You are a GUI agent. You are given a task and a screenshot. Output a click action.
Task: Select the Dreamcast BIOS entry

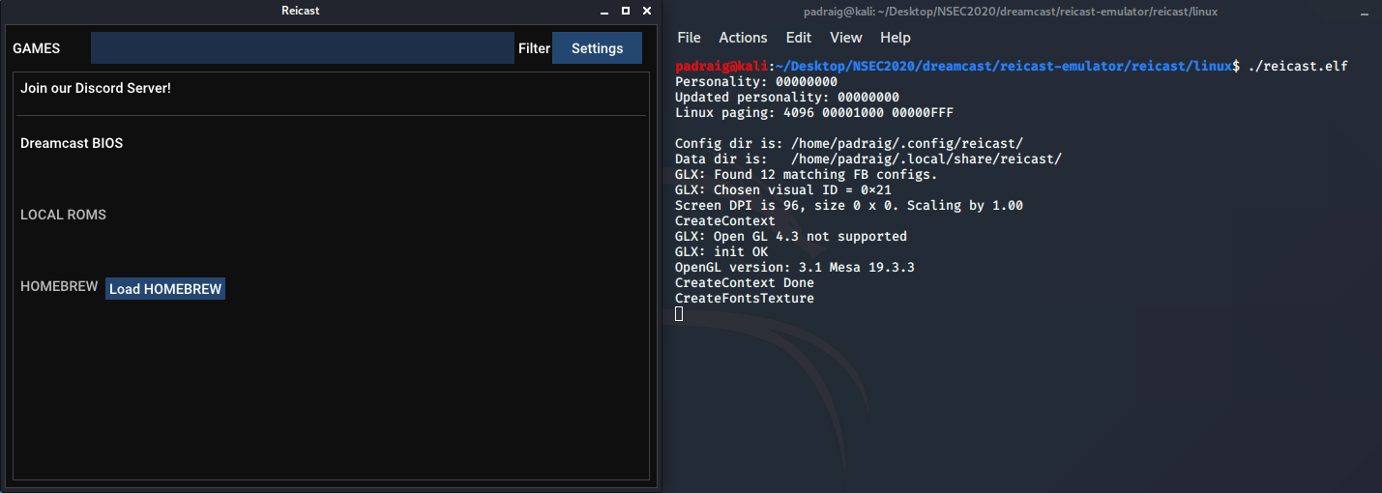click(x=72, y=143)
